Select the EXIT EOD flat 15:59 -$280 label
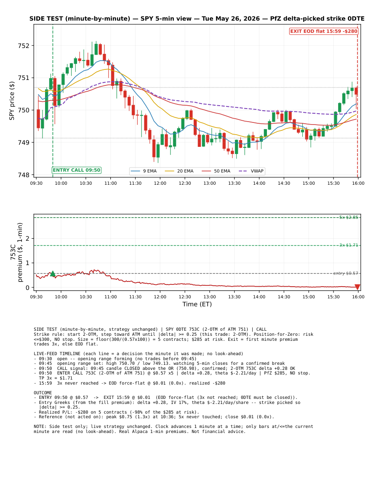The height and width of the screenshot is (486, 376). 324,31
